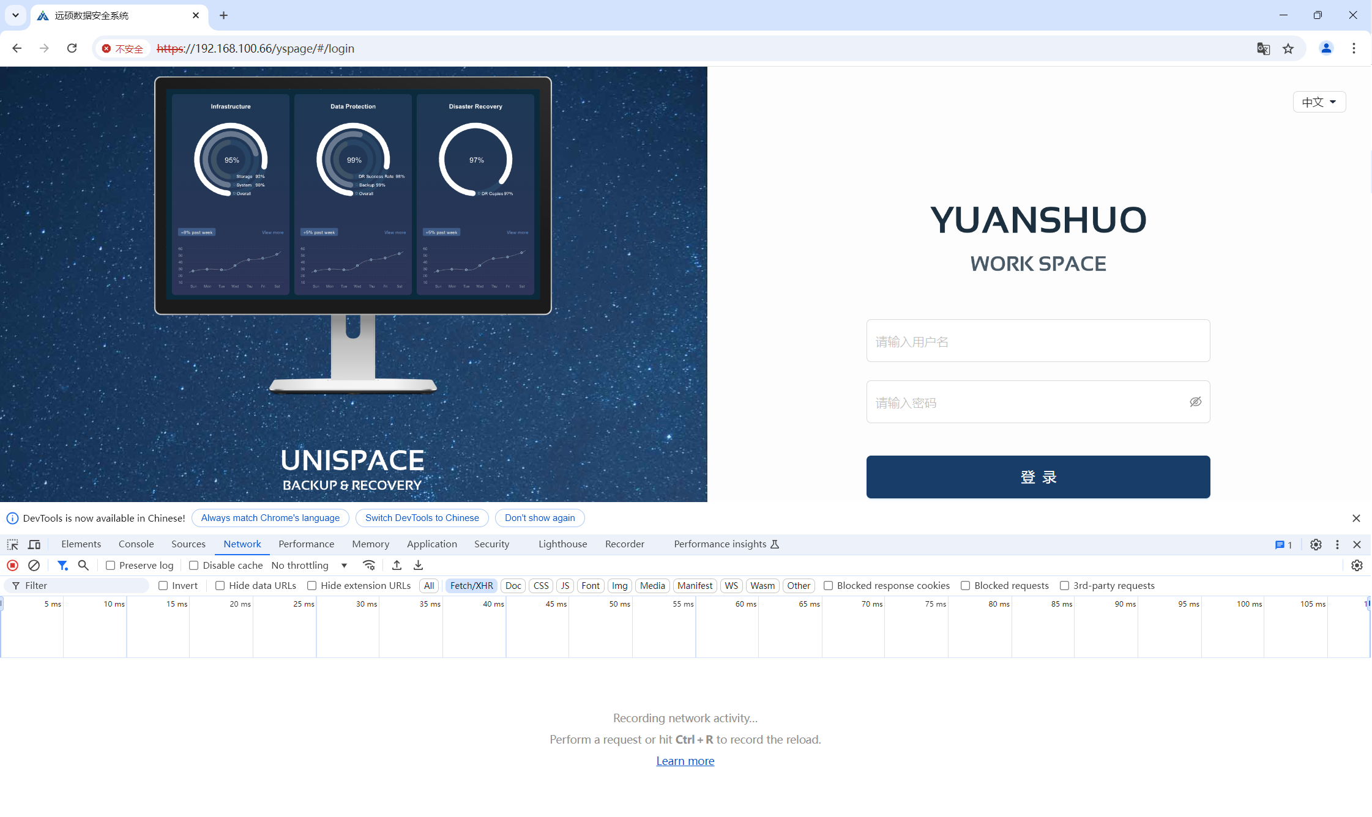
Task: Click the Switch DevTools to Chinese button
Action: pos(422,518)
